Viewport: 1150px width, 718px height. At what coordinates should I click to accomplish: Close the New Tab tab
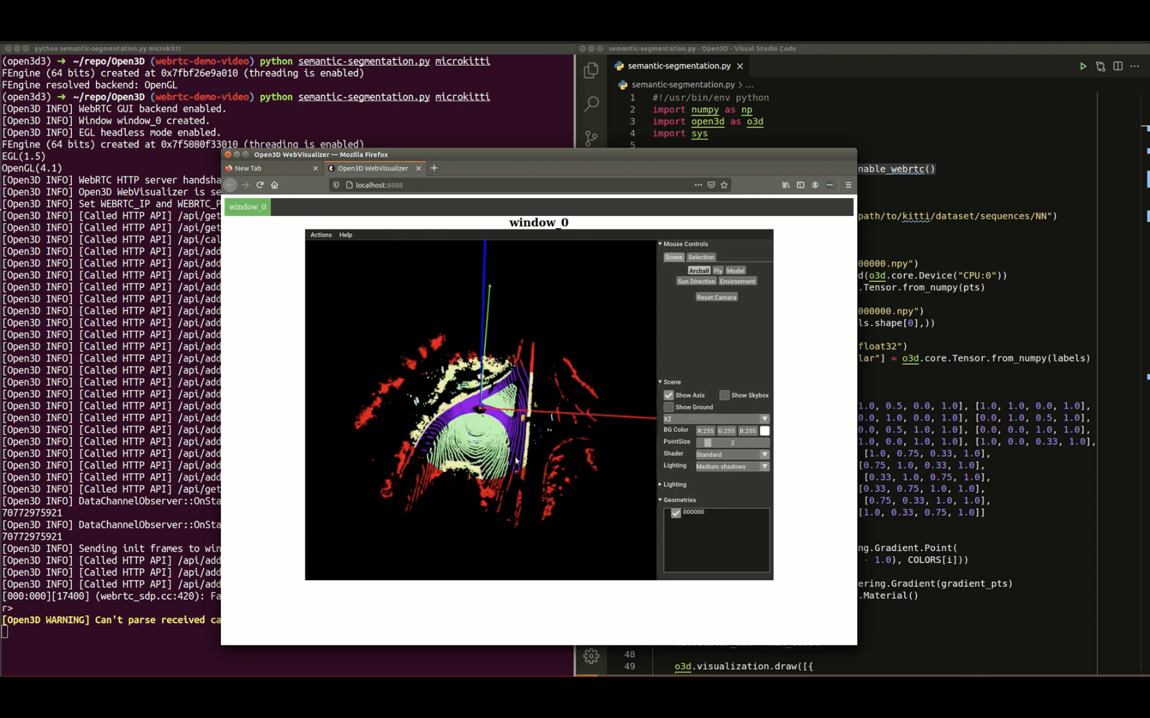315,168
